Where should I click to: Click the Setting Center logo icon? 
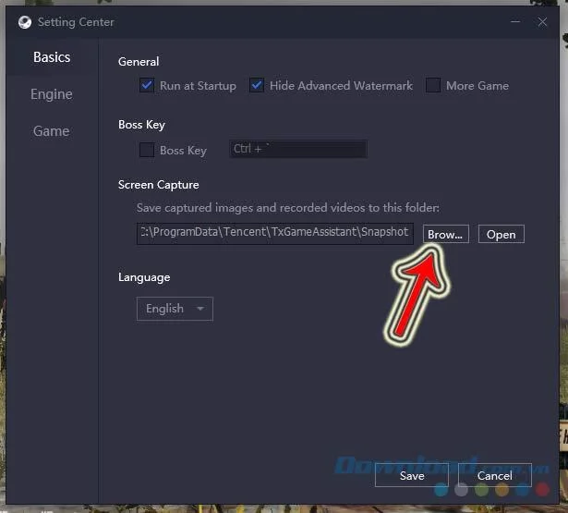coord(25,22)
